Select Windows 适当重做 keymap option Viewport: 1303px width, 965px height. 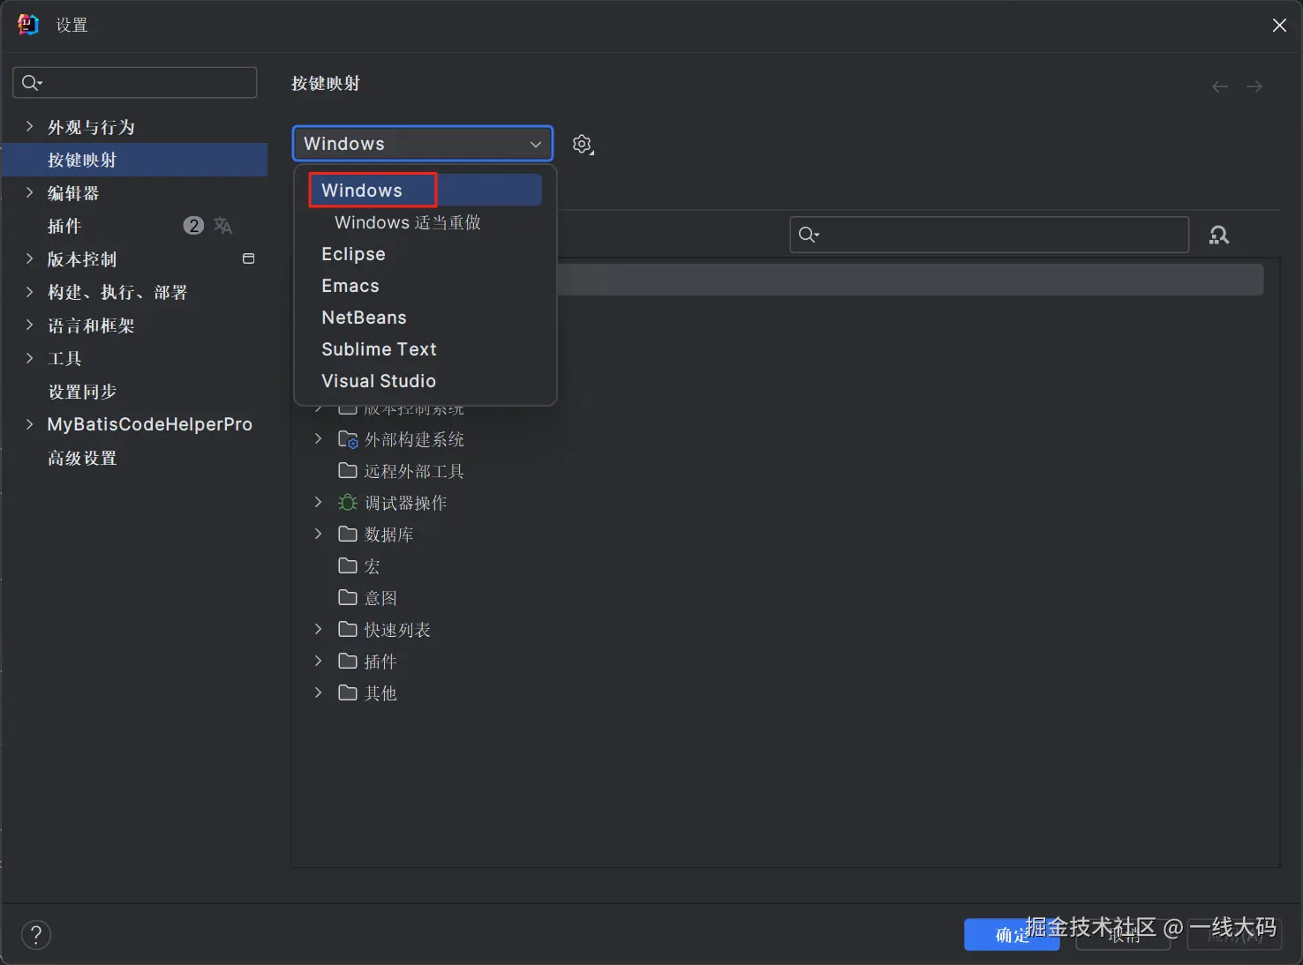coord(425,222)
